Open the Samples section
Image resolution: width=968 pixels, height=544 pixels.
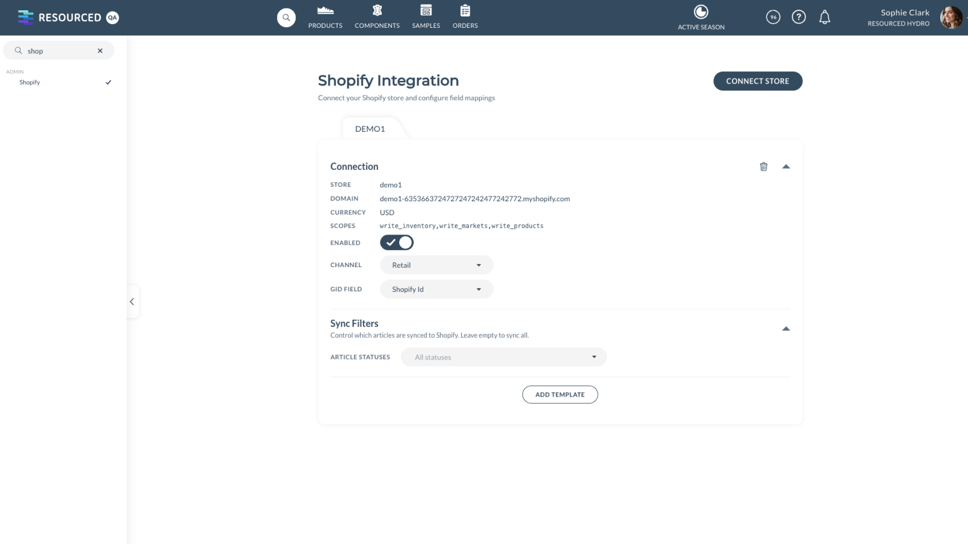click(x=426, y=17)
